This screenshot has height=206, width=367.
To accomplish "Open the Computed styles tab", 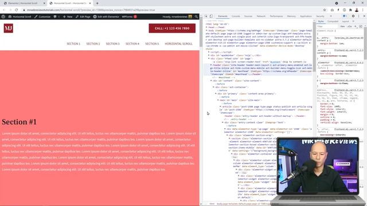I will coord(333,21).
